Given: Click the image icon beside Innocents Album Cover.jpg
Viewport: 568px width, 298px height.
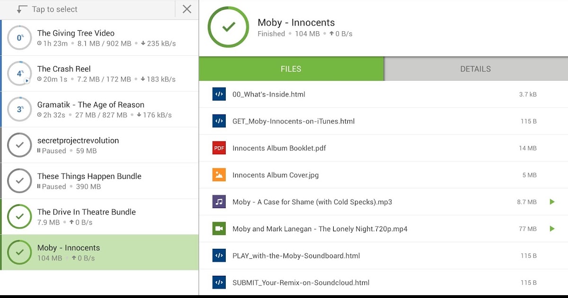Looking at the screenshot, I should 219,175.
